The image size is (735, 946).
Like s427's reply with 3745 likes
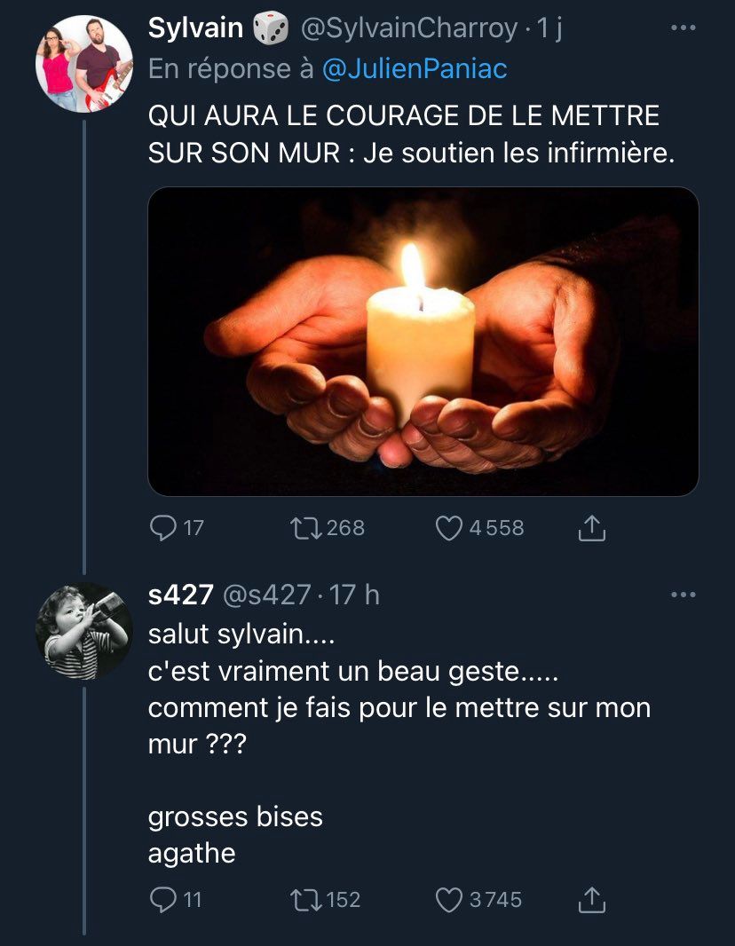(449, 900)
